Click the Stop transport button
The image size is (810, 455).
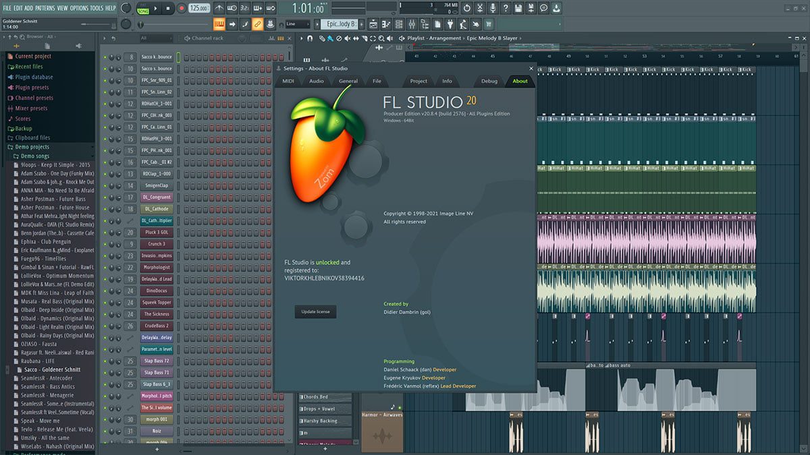click(168, 8)
